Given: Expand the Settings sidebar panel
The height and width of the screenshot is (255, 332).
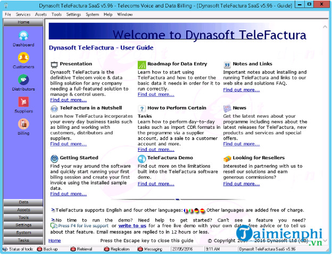Looking at the screenshot, I should tap(23, 225).
